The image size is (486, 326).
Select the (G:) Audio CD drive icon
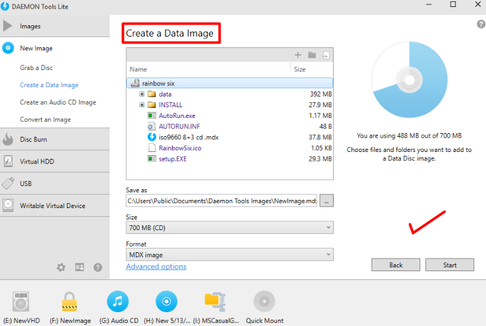pos(118,301)
